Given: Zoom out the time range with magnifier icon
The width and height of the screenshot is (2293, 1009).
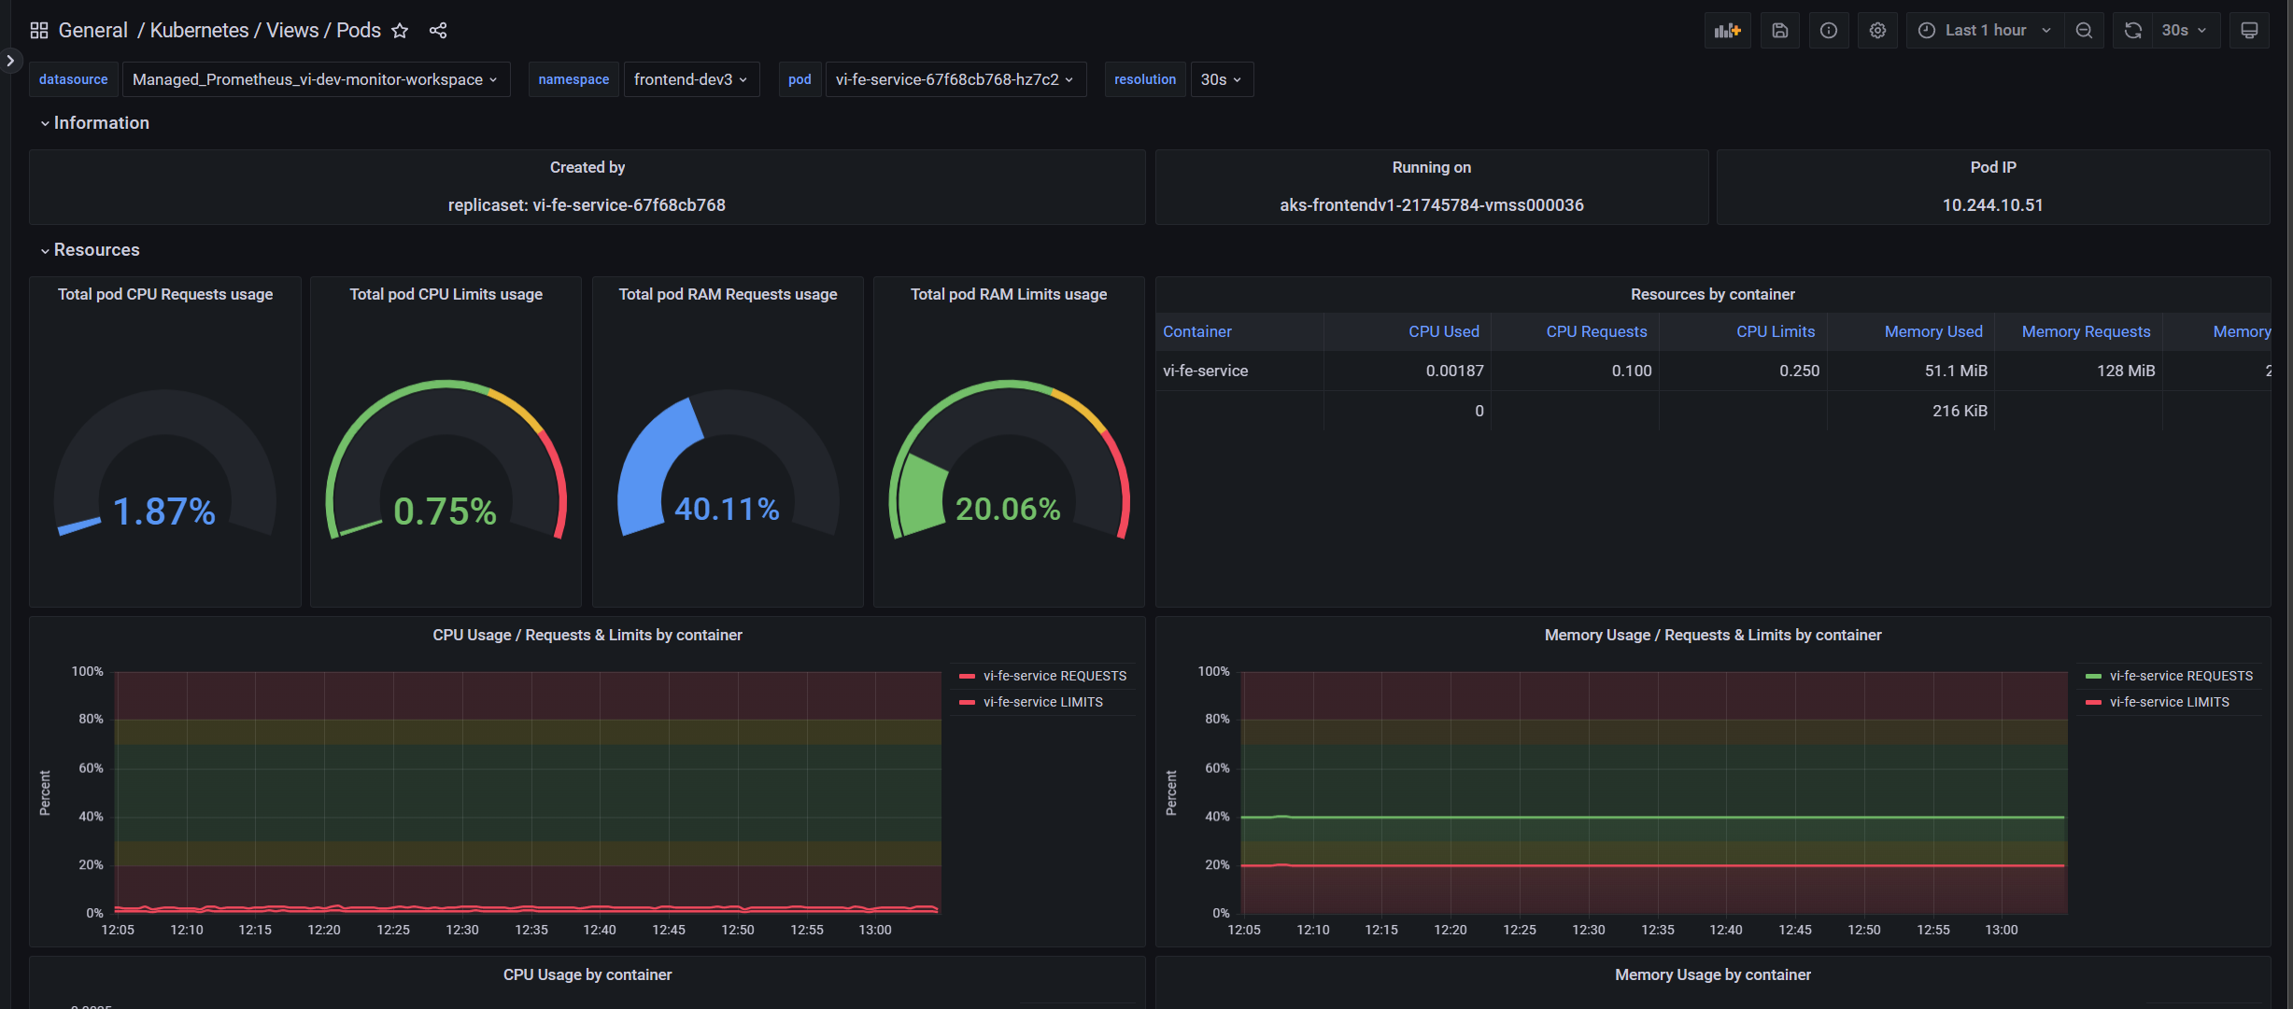Looking at the screenshot, I should tap(2084, 30).
